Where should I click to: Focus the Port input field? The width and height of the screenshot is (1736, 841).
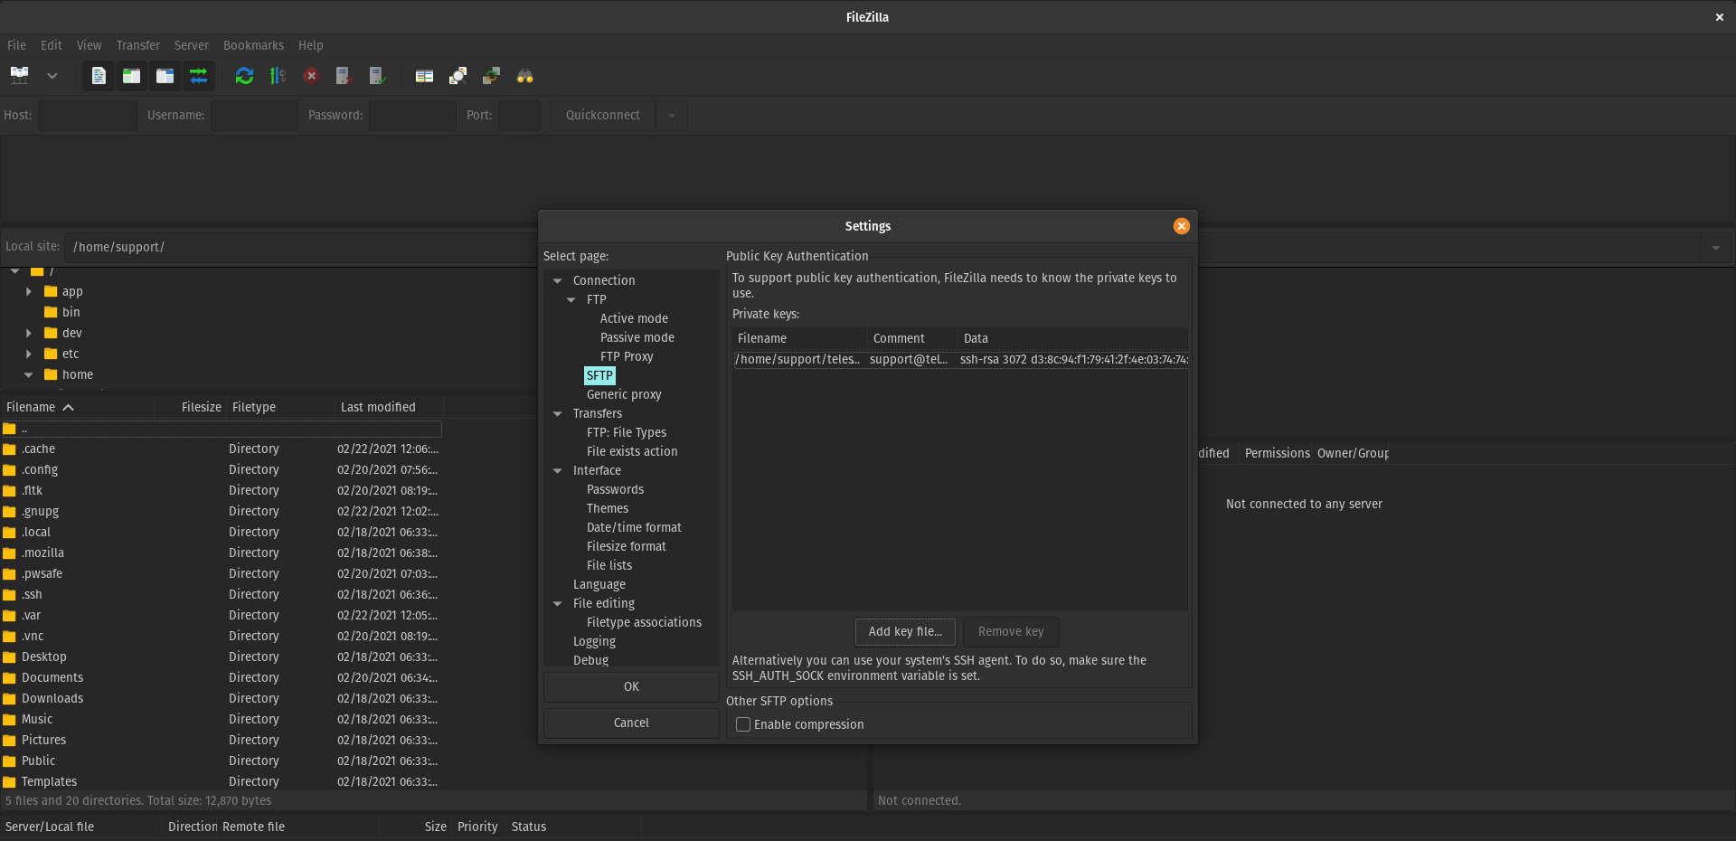(519, 115)
